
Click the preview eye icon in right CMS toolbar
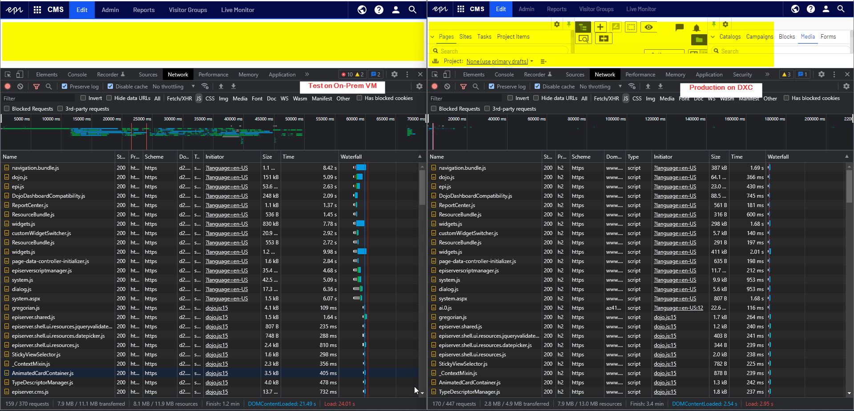point(649,27)
